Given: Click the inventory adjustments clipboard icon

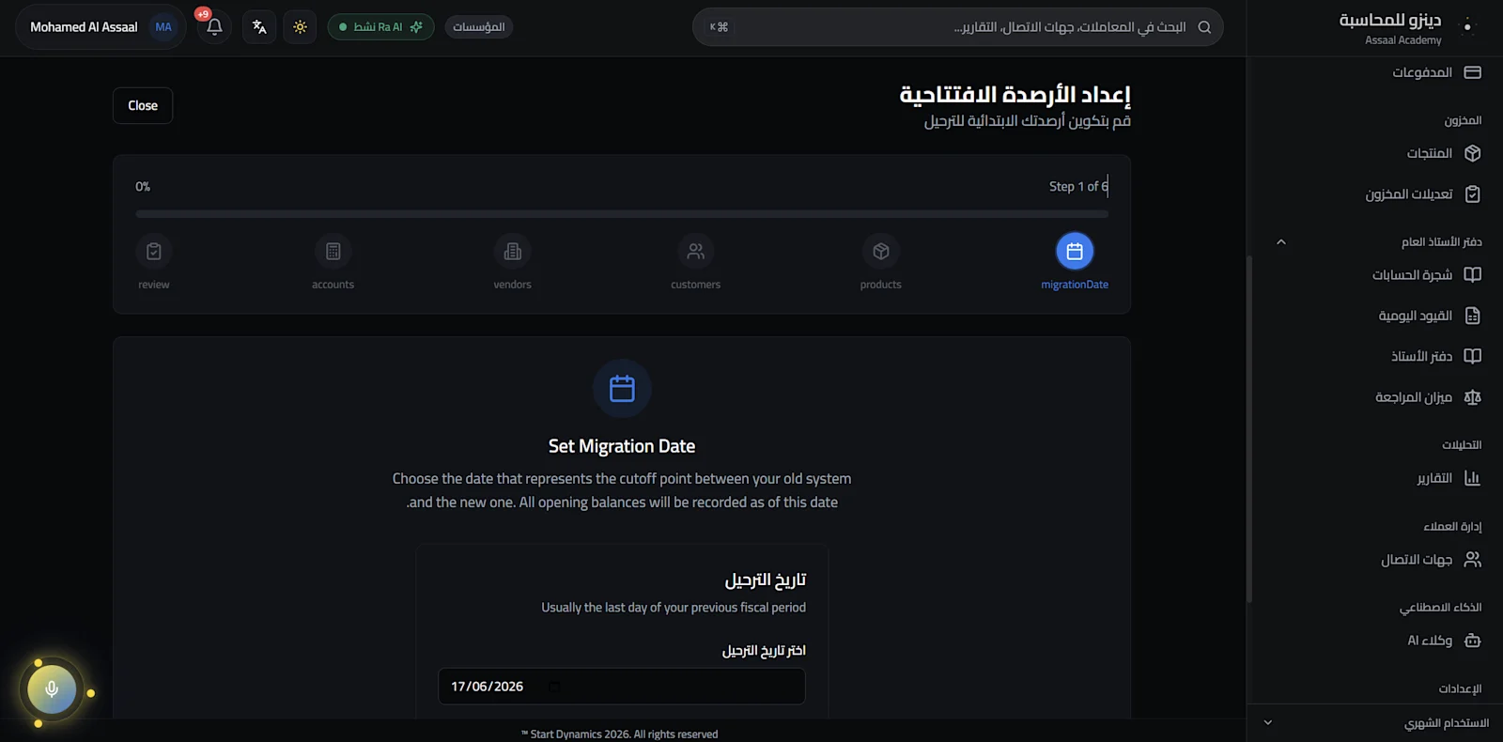Looking at the screenshot, I should 1473,194.
